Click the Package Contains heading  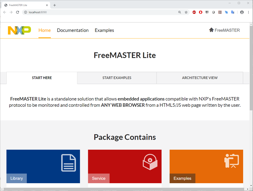coord(125,137)
